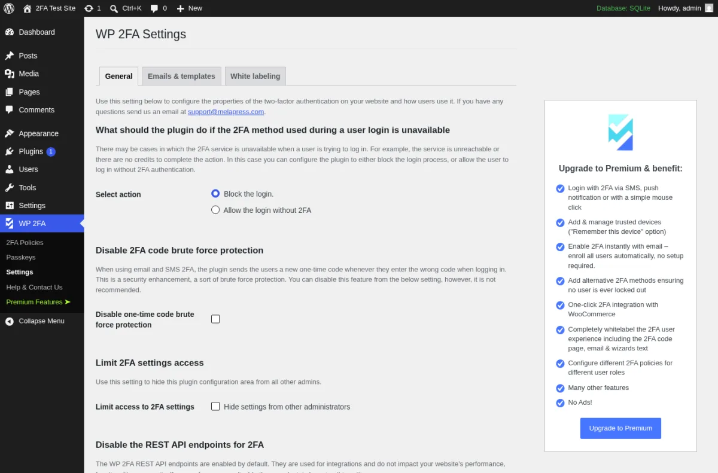Open the Ctrl+K search icon
This screenshot has height=473, width=718.
point(114,8)
